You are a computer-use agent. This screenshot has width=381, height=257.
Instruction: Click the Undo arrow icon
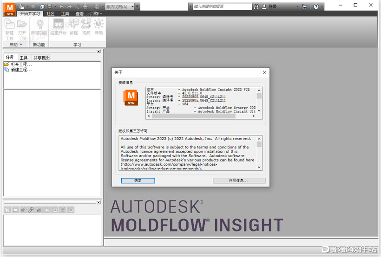click(61, 6)
